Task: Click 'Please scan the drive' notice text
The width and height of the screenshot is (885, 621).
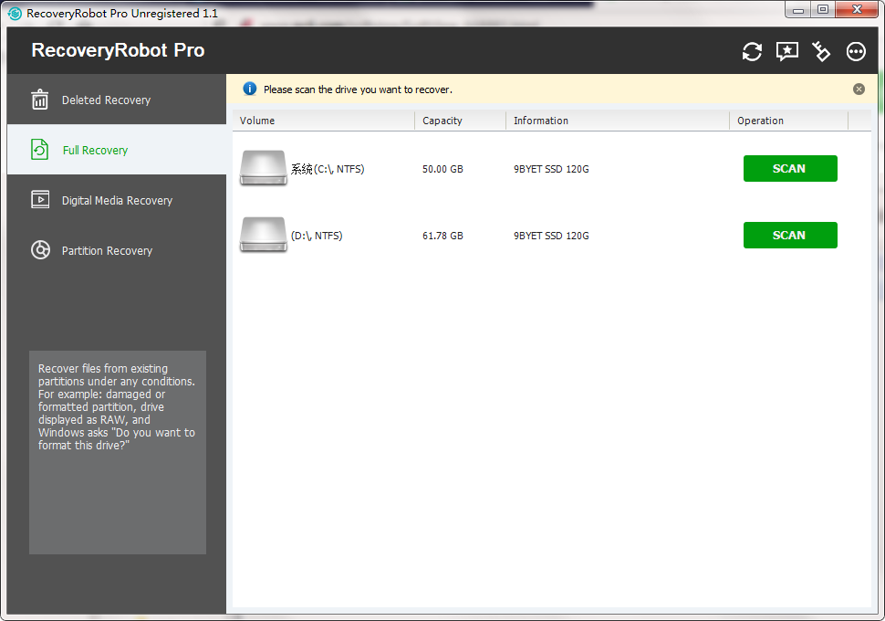Action: pyautogui.click(x=358, y=89)
